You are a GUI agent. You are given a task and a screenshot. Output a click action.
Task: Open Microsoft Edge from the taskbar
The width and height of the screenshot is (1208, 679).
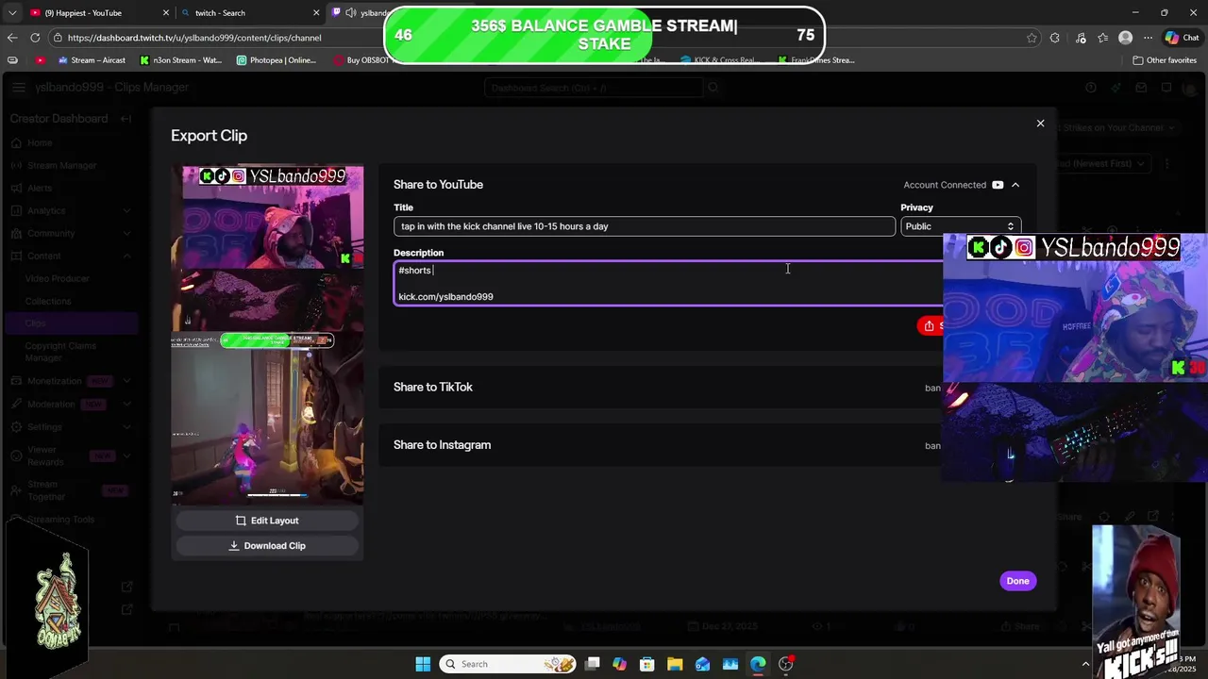pos(758,664)
